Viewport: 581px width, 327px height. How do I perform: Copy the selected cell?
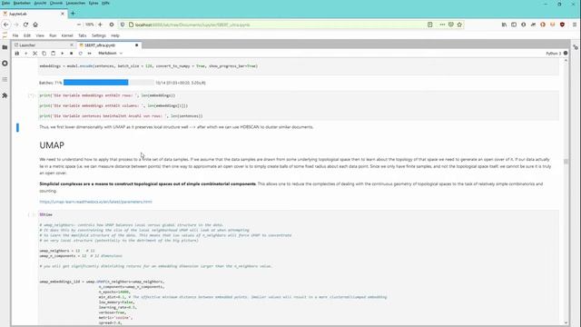coord(44,54)
